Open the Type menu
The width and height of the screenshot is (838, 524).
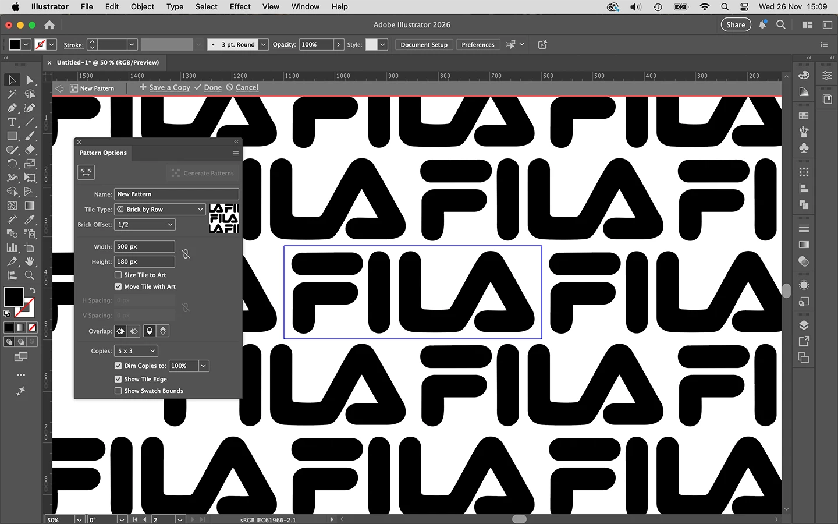coord(175,7)
